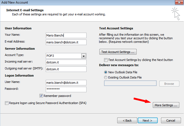Select New Outlook Data File radio option
The image size is (184, 126).
pyautogui.click(x=106, y=72)
